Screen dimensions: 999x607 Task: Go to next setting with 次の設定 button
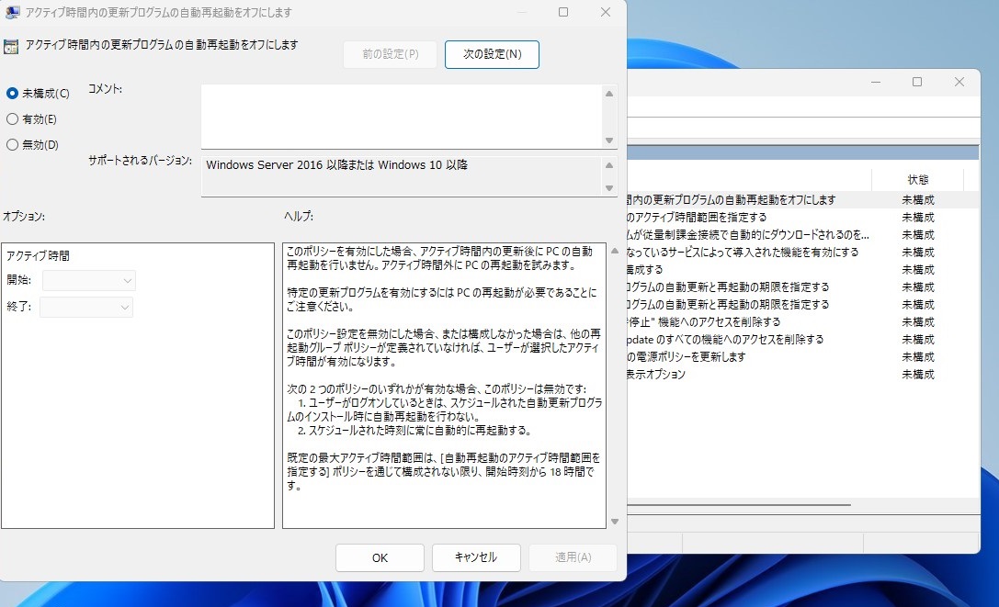point(492,54)
